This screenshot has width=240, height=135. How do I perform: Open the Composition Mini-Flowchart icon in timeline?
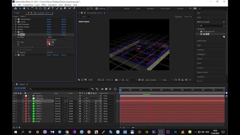point(92,89)
